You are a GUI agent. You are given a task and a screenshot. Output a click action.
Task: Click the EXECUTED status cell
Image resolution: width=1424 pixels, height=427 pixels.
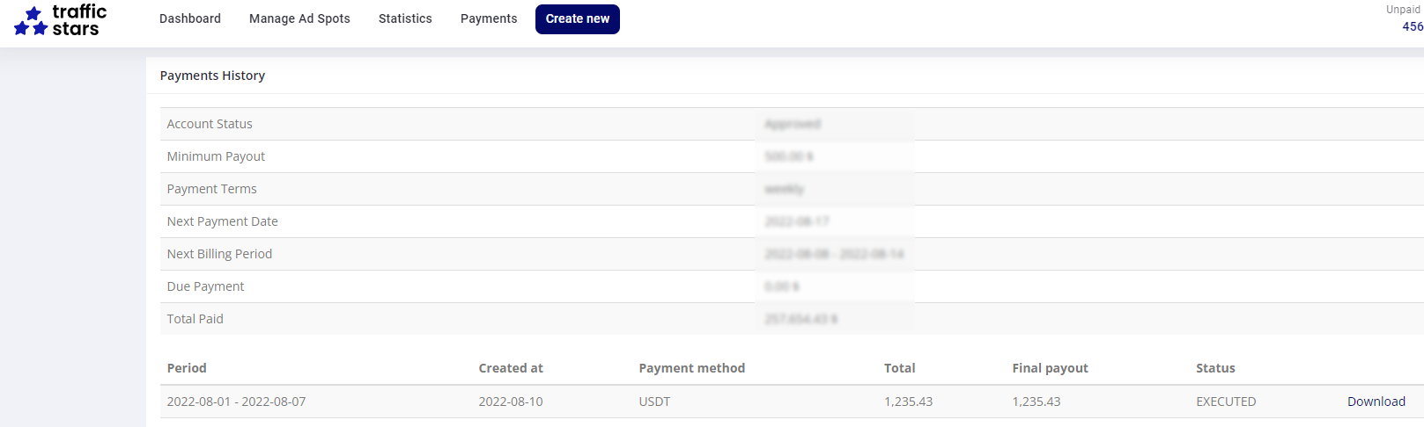tap(1226, 402)
